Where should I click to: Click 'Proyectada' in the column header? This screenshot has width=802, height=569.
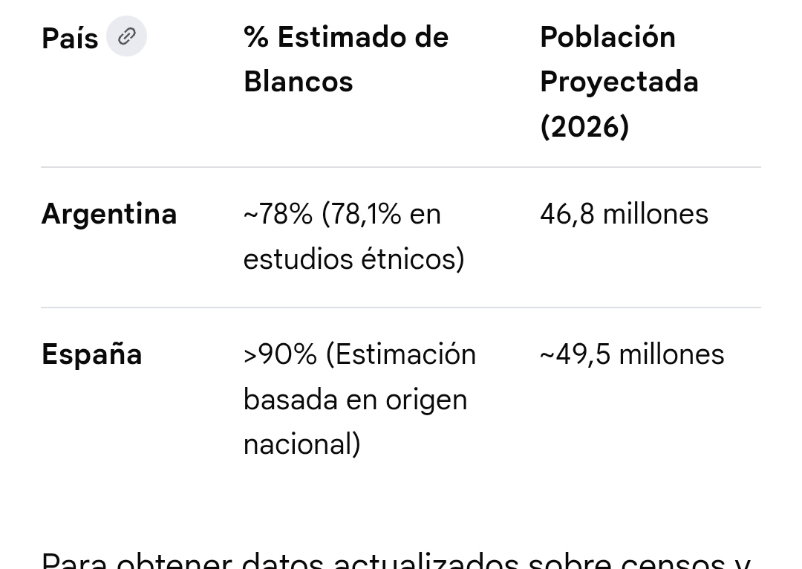619,82
